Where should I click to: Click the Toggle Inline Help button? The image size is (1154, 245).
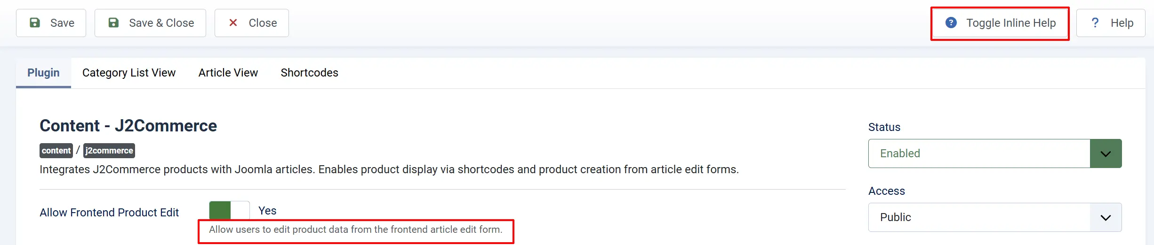pyautogui.click(x=1001, y=23)
